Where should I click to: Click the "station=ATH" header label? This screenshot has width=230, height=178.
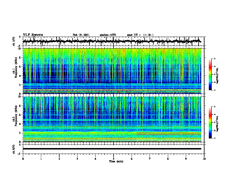click(108, 35)
